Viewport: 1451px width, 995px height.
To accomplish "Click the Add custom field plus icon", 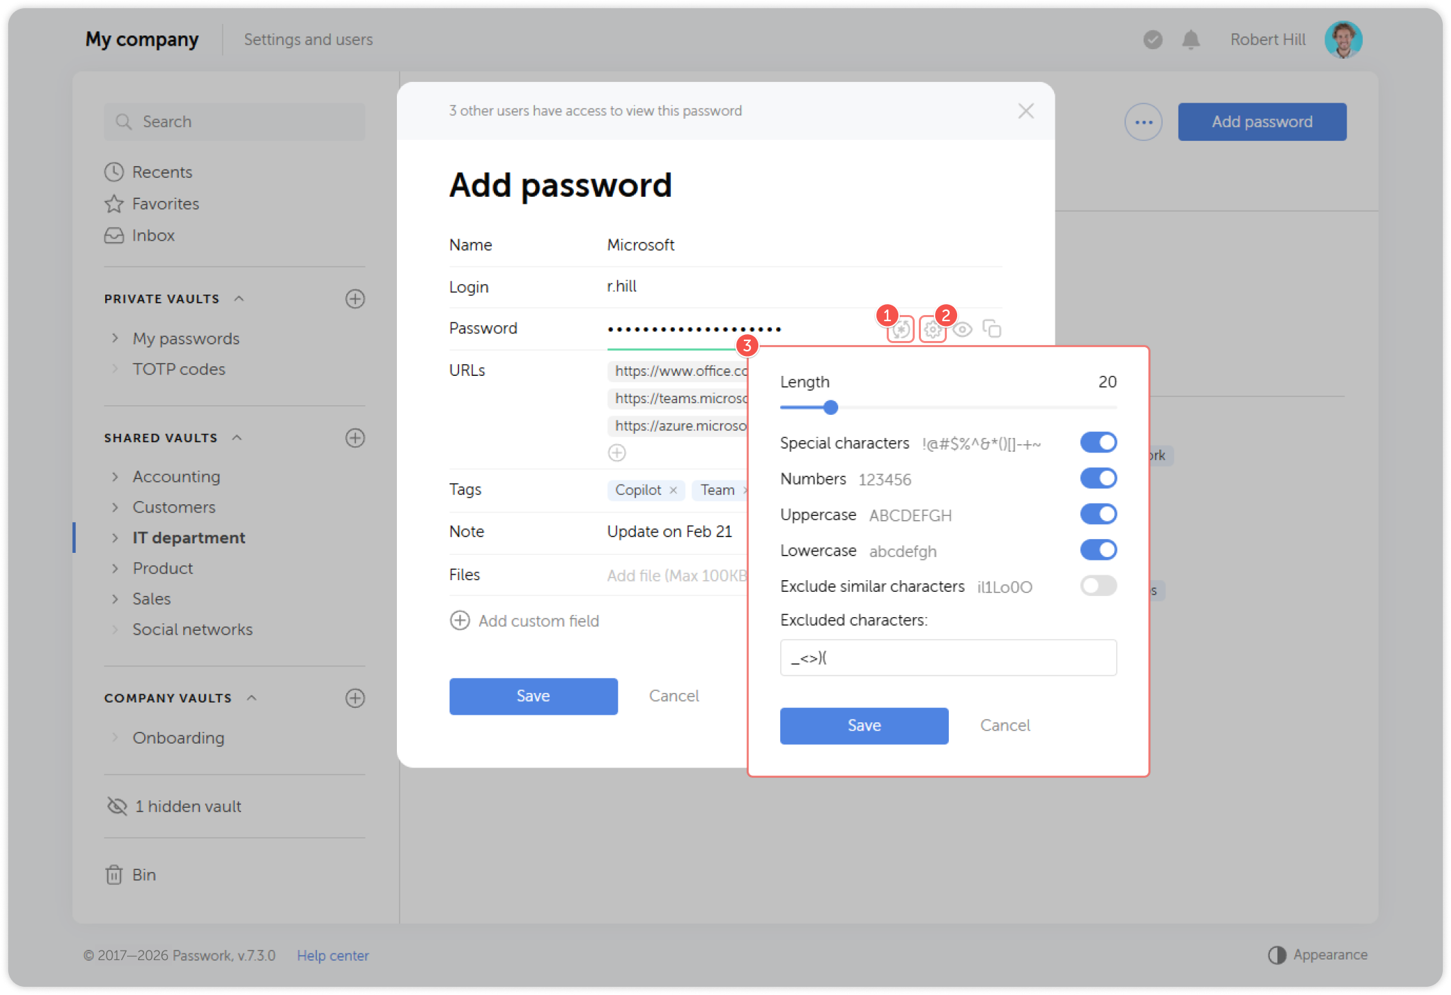I will tap(460, 621).
